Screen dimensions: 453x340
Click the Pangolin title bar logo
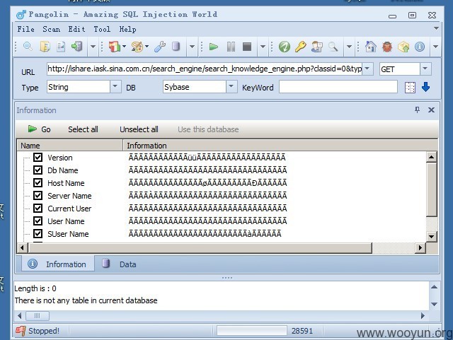pos(21,14)
